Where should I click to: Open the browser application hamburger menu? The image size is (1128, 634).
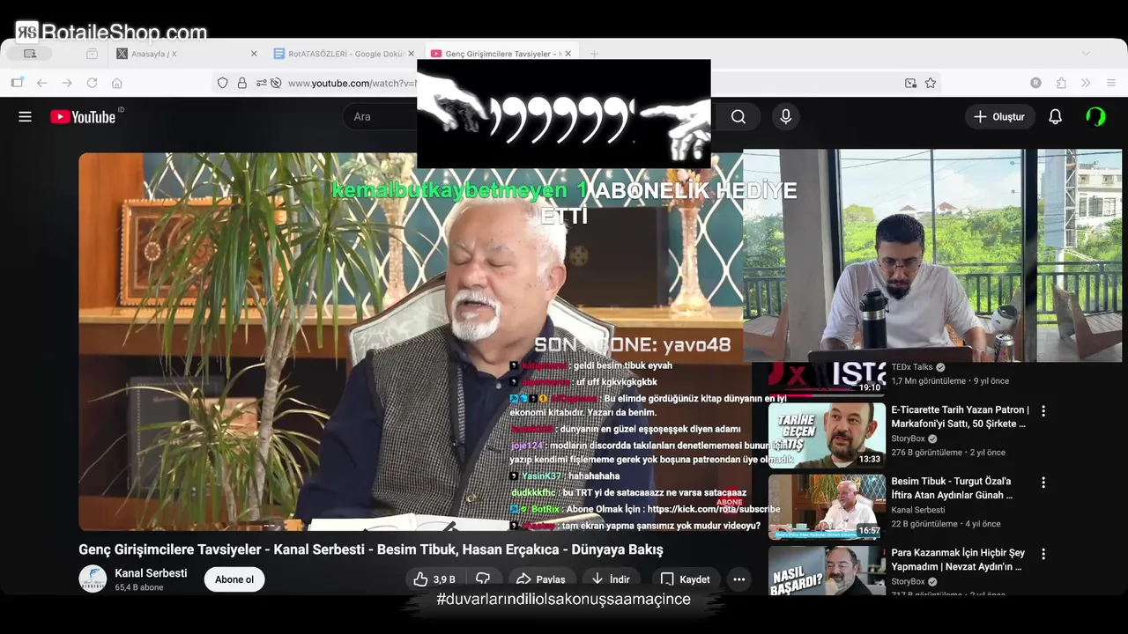click(1110, 83)
